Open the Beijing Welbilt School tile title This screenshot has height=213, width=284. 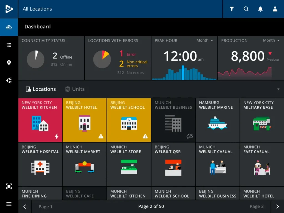pos(128,105)
